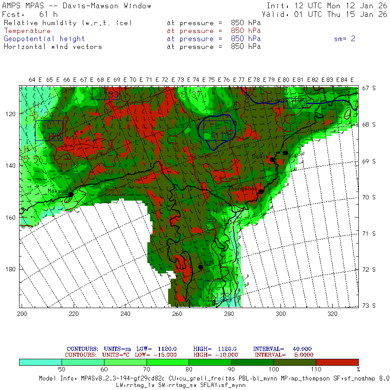Click the '73 S' latitude label

[369, 305]
